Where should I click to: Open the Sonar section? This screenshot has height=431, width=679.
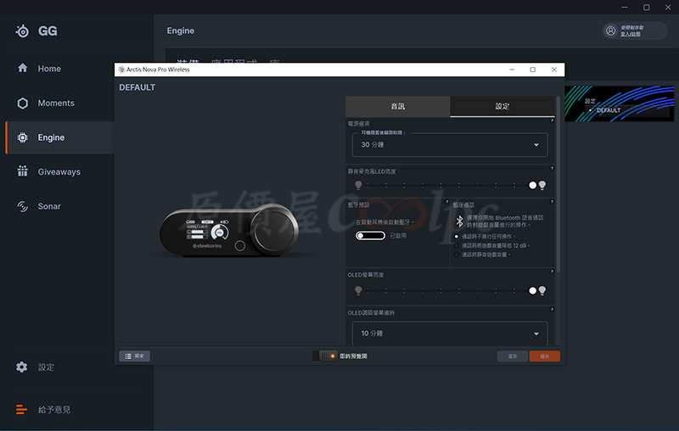(x=49, y=206)
